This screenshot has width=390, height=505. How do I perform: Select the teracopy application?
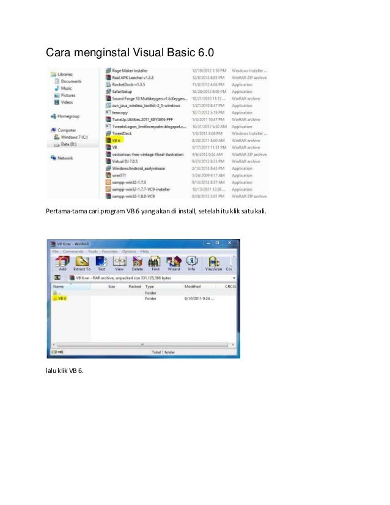(117, 112)
